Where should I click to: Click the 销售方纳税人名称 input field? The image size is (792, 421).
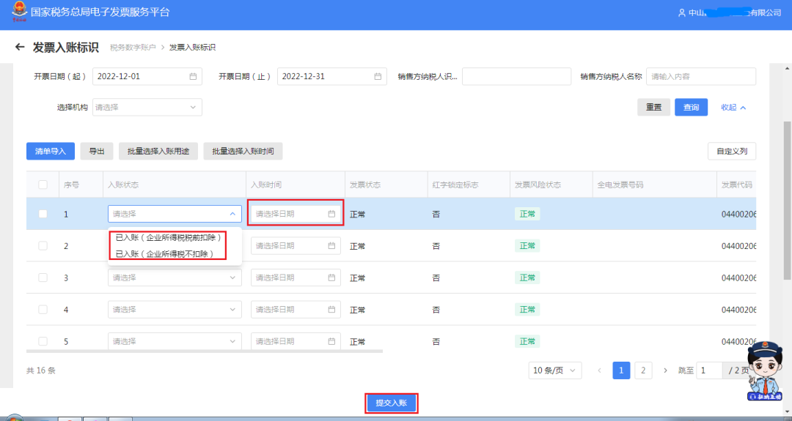[x=700, y=76]
